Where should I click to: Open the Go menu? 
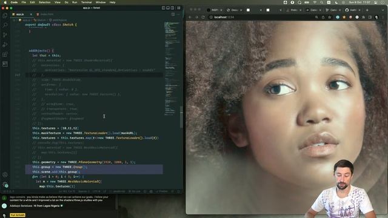point(66,2)
